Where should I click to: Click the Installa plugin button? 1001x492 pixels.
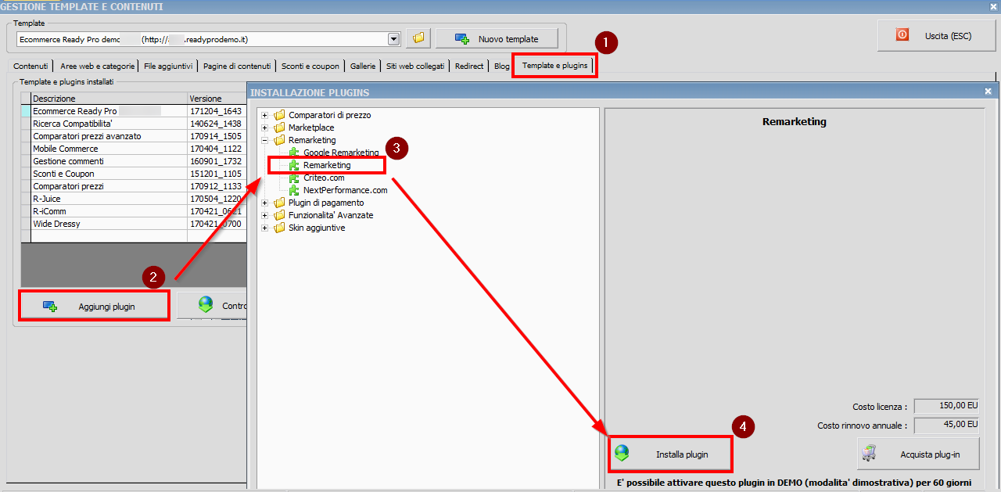tap(670, 454)
